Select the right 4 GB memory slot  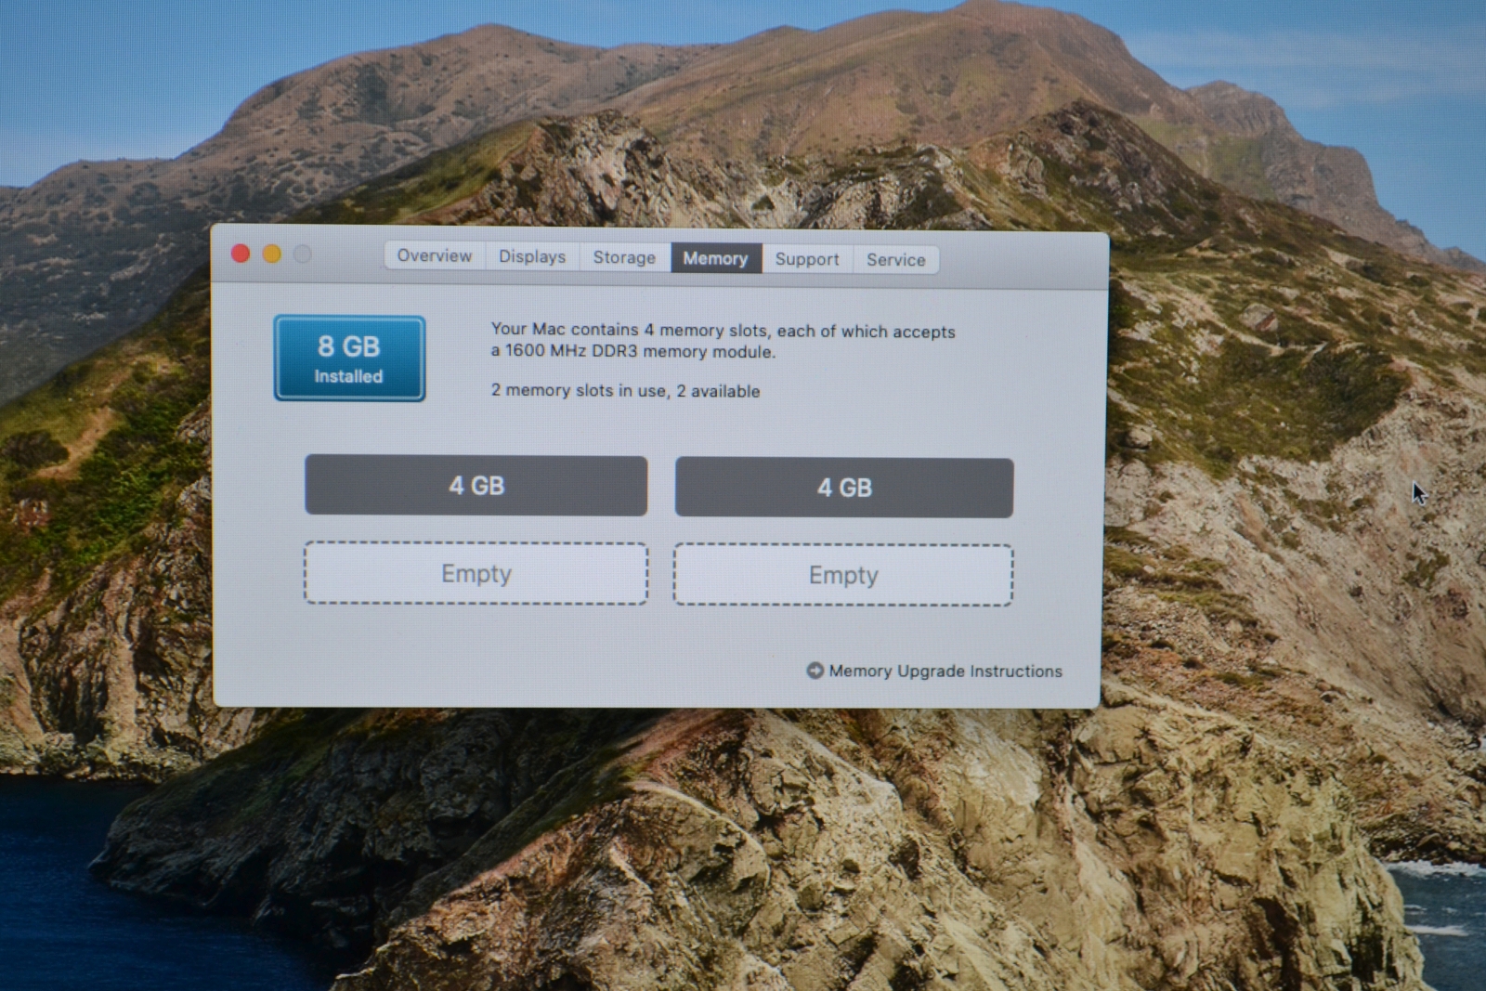843,488
